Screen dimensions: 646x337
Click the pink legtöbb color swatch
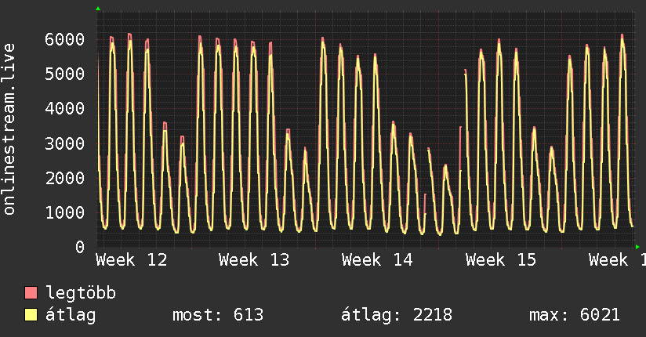coord(31,292)
